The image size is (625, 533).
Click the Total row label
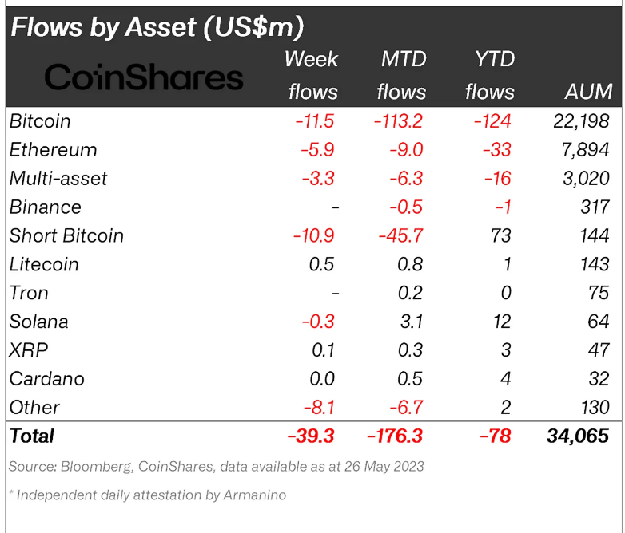point(32,436)
